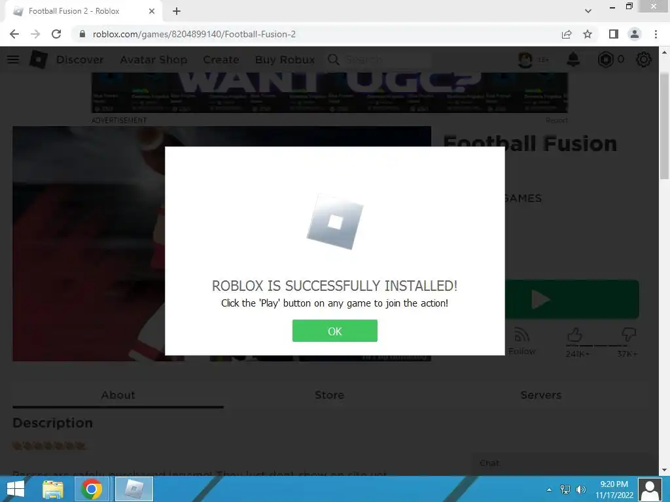The image size is (670, 502).
Task: Open the Windows Start menu
Action: [x=16, y=489]
